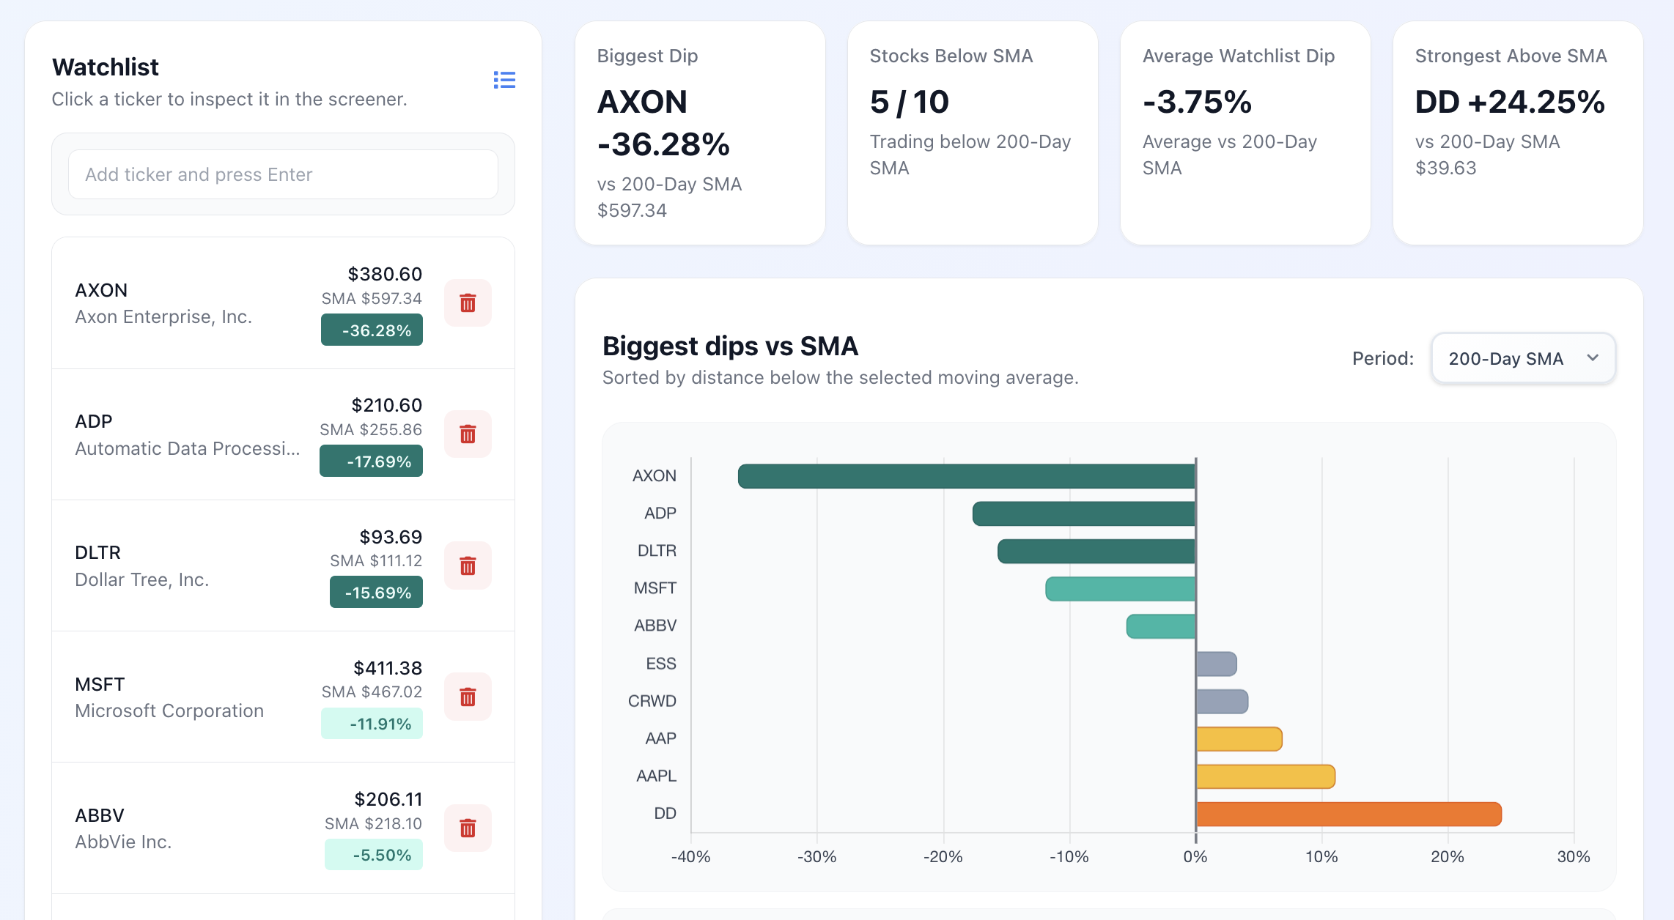Click the AAPL axis label in chart
Screen dimensions: 1674x920
tap(656, 776)
